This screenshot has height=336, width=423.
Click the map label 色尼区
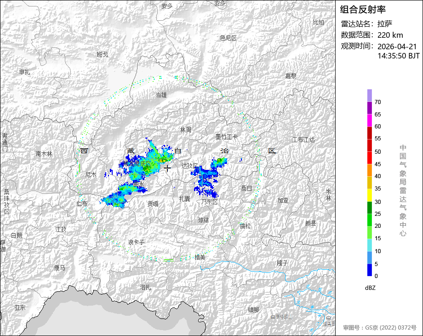coord(228,38)
